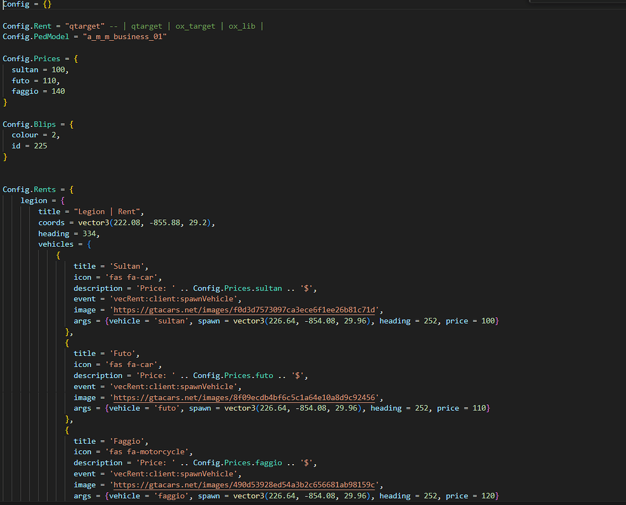Click ox_target in the Config.Rent comment
626x505 pixels.
[196, 26]
